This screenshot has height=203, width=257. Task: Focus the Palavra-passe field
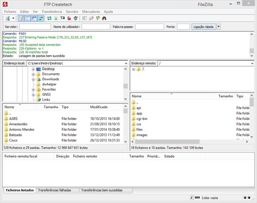point(149,26)
